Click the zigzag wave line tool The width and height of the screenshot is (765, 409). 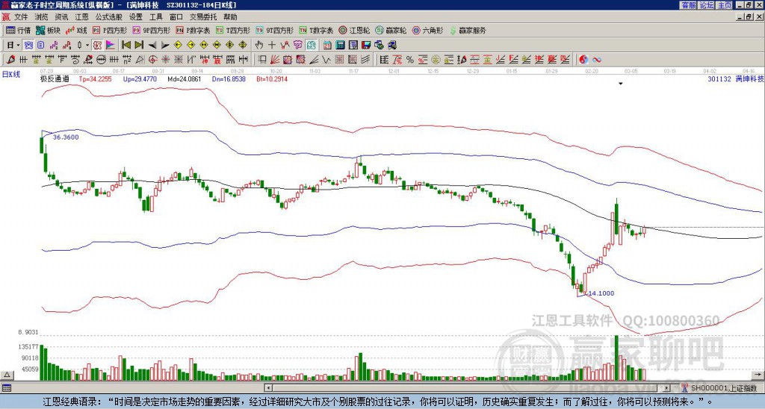pyautogui.click(x=326, y=60)
